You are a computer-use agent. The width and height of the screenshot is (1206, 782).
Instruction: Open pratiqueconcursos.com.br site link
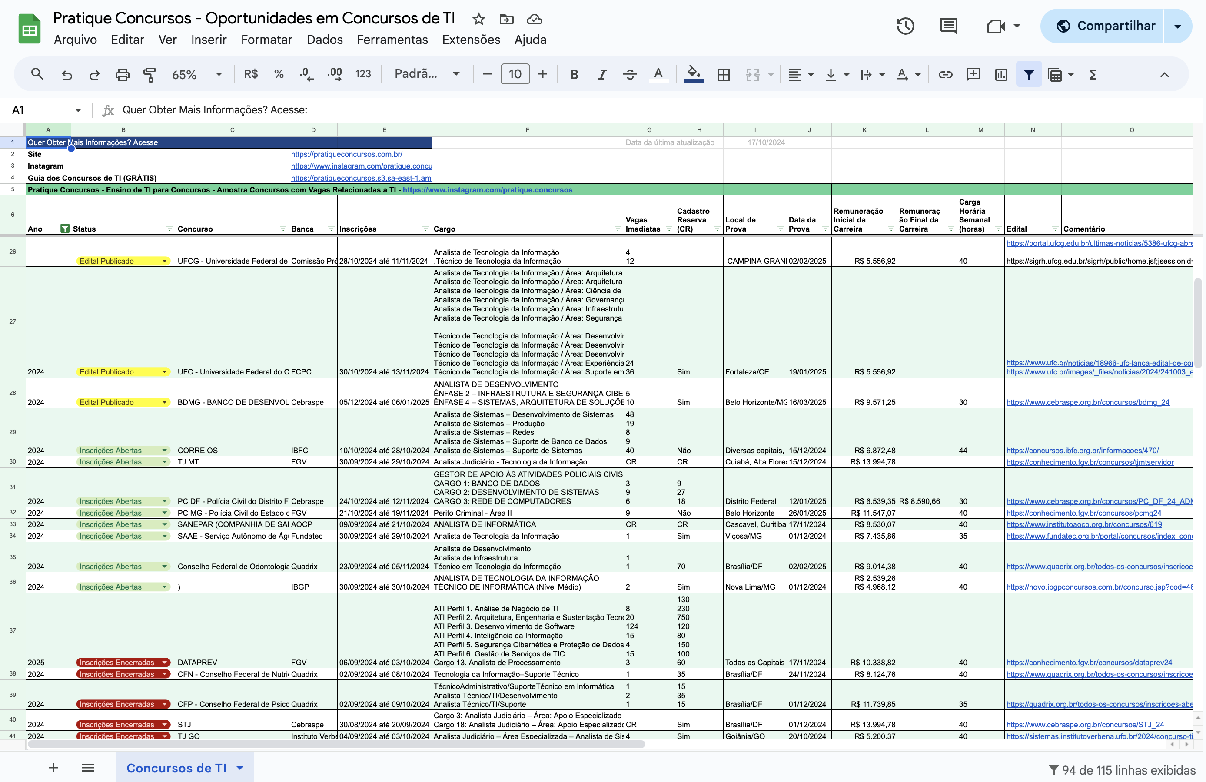coord(347,154)
